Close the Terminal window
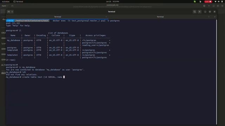 (x=214, y=12)
